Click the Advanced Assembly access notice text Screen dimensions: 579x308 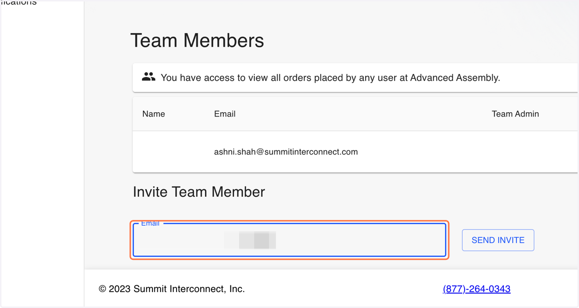pos(330,77)
